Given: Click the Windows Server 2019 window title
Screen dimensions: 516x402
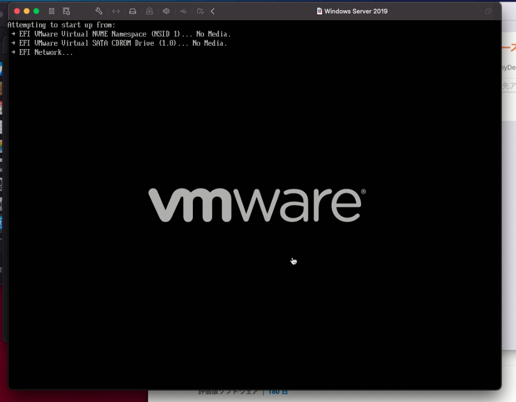Looking at the screenshot, I should [356, 11].
